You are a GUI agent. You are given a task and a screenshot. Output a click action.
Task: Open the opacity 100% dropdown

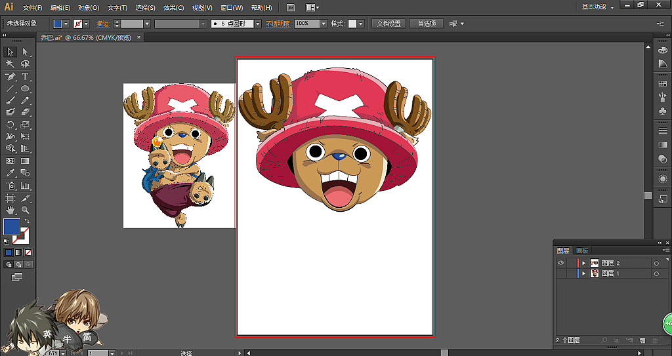[324, 24]
